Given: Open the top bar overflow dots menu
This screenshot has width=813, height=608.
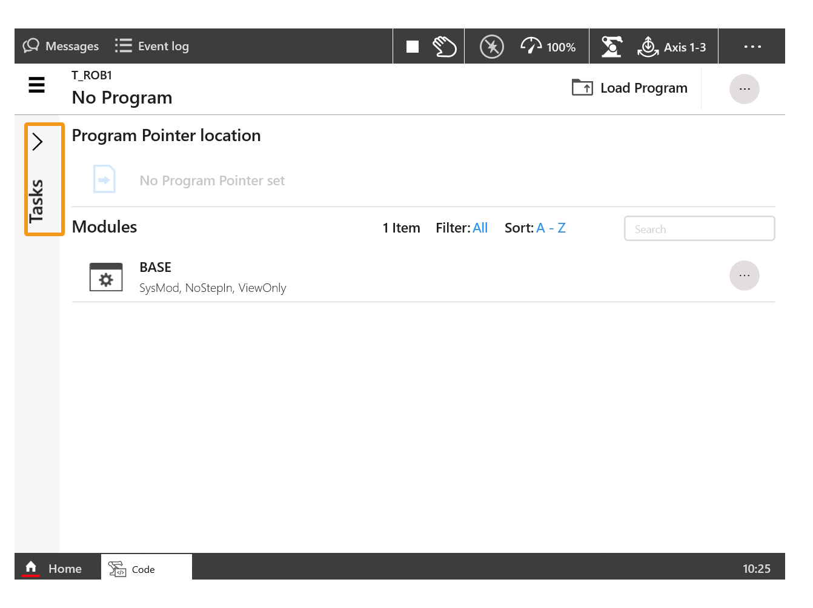Looking at the screenshot, I should pyautogui.click(x=752, y=47).
